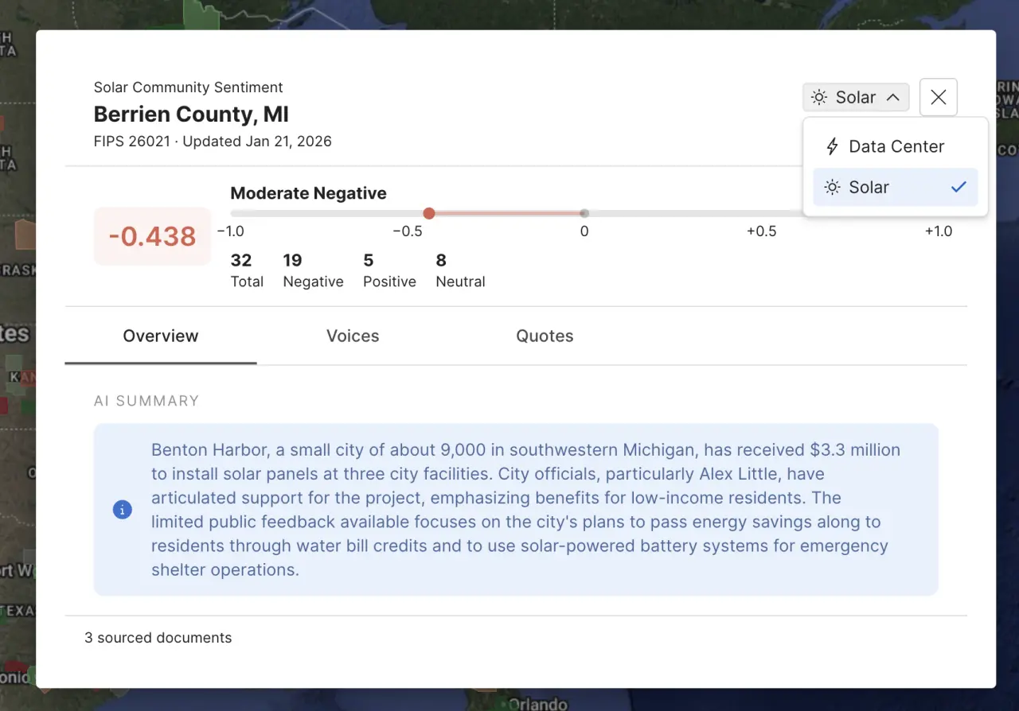This screenshot has width=1019, height=711.
Task: Click the 3 sourced documents text
Action: pos(158,638)
